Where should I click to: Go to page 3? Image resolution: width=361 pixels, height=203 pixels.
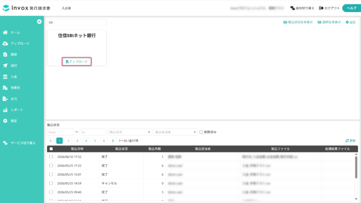click(77, 141)
